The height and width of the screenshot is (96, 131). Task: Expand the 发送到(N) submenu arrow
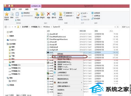point(81,90)
